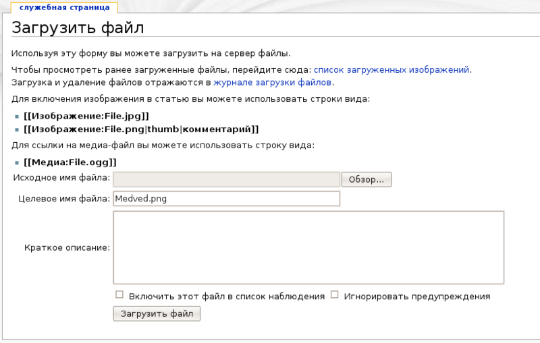Screen dimensions: 540x343
Task: Open the служебная страница tab
Action: pos(59,7)
